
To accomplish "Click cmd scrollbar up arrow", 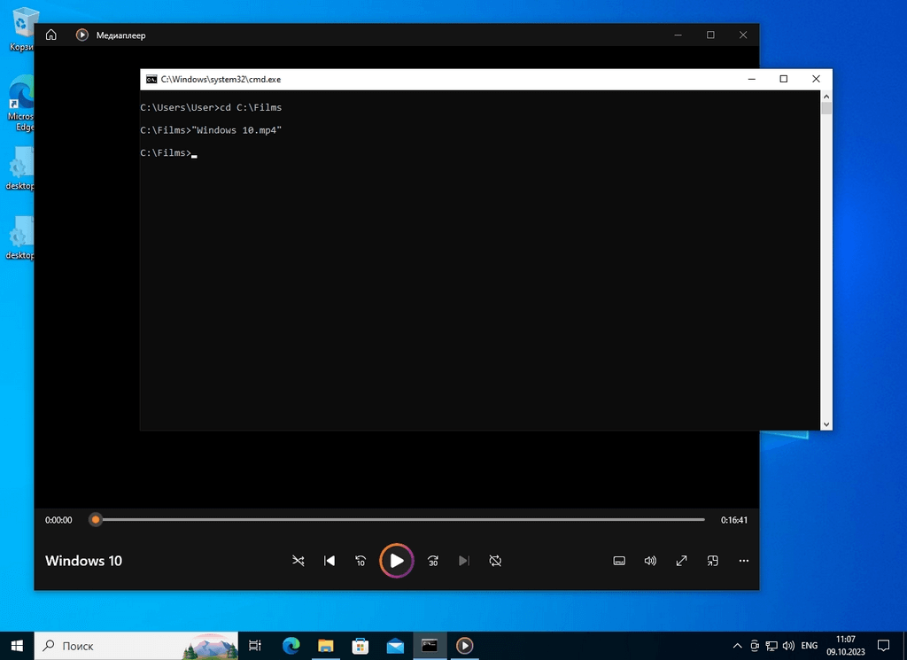I will (826, 97).
